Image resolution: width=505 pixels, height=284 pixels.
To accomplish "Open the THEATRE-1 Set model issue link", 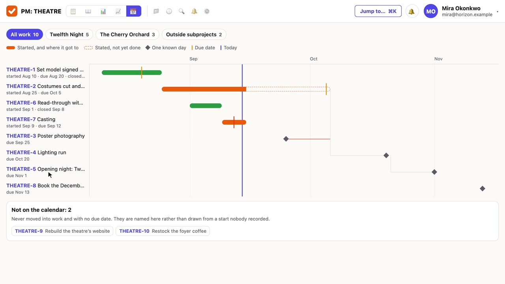I will pyautogui.click(x=45, y=69).
